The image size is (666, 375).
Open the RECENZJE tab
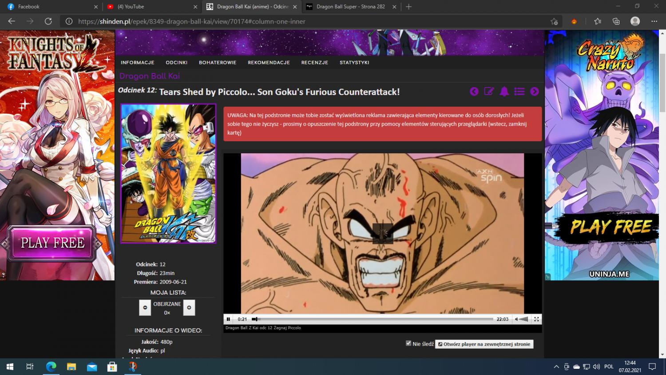315,63
